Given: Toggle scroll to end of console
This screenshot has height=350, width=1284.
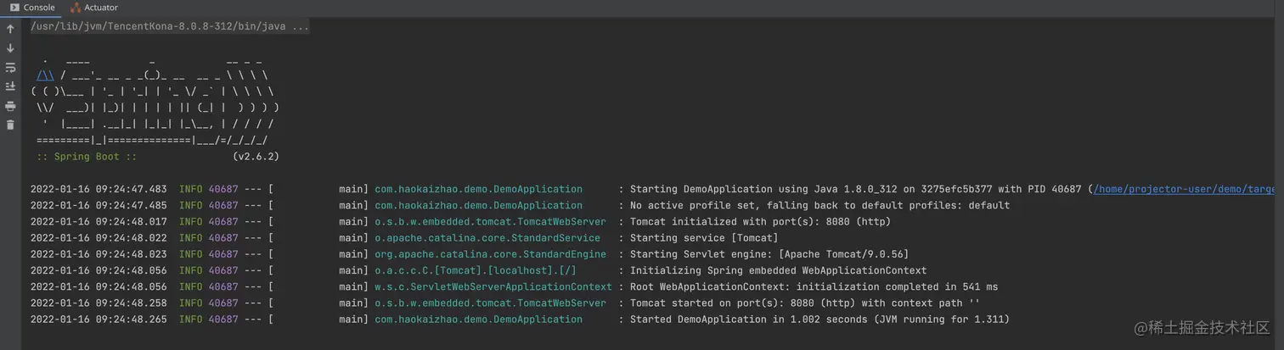Looking at the screenshot, I should (10, 86).
